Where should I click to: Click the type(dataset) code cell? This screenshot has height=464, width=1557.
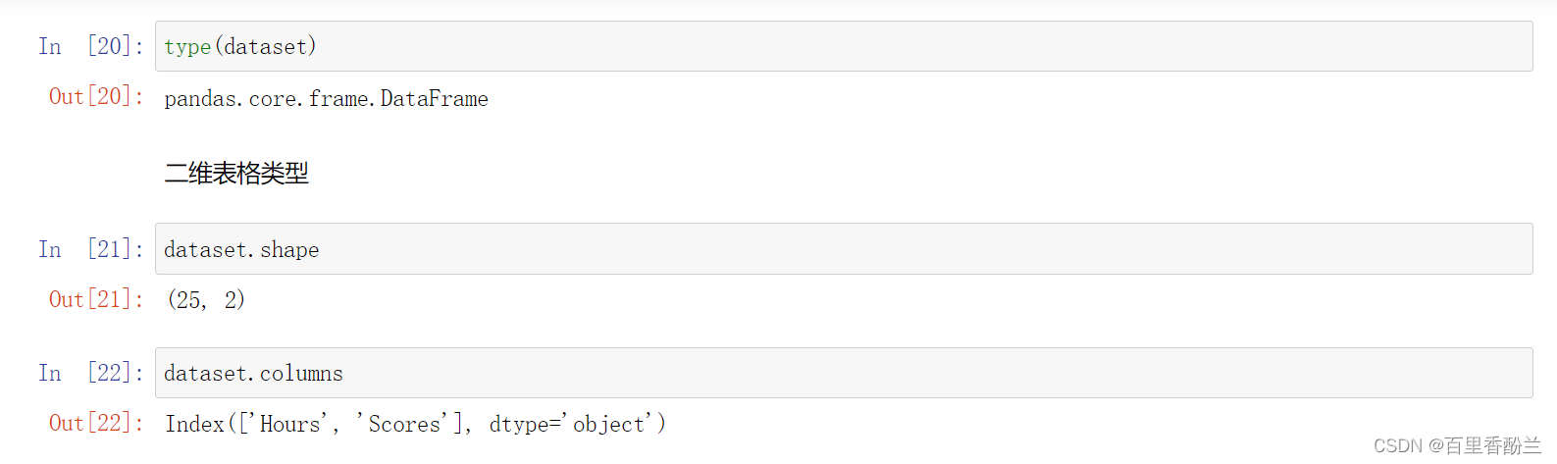pos(844,46)
